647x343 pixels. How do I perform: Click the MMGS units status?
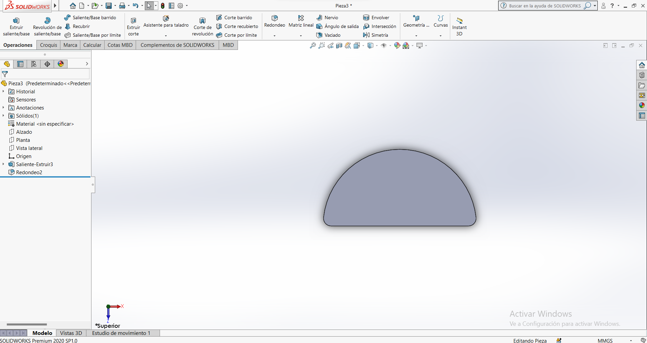click(x=605, y=340)
